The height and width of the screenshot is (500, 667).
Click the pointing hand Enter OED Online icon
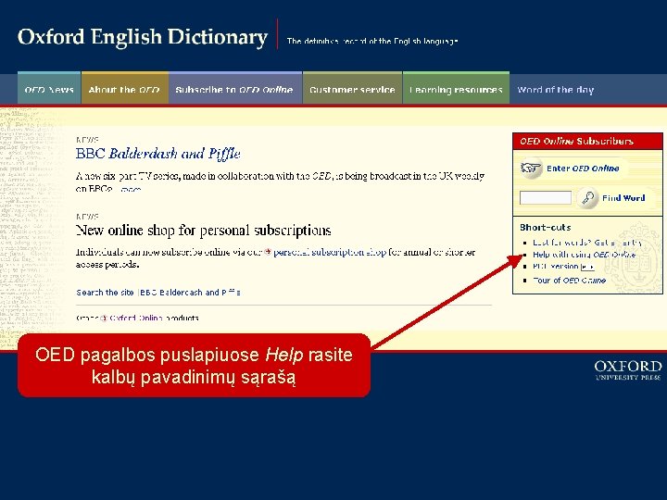pos(531,168)
